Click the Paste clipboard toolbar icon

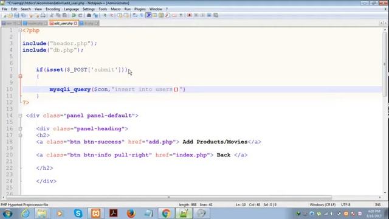64,15
